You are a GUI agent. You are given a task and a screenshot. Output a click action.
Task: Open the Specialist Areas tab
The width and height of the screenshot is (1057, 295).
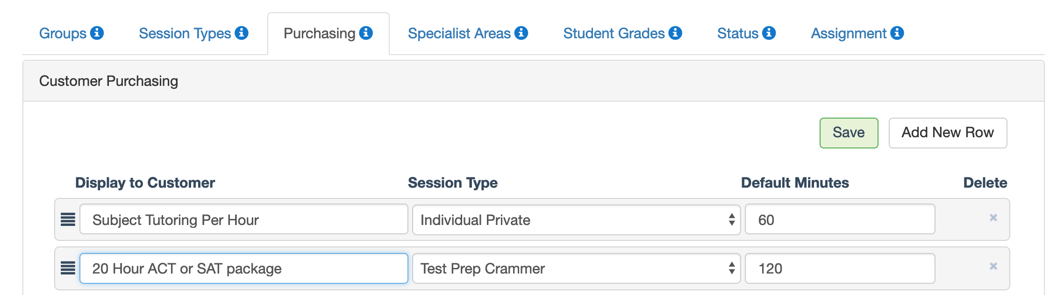click(459, 34)
